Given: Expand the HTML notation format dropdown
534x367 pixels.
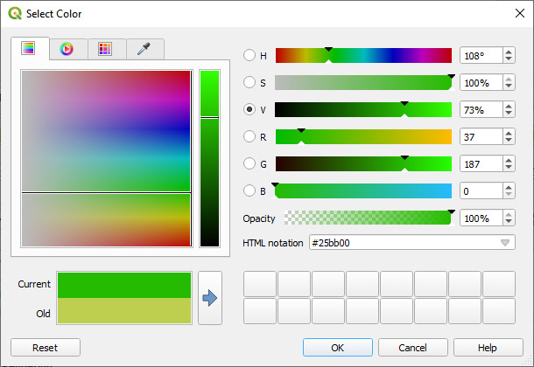Looking at the screenshot, I should pos(505,243).
